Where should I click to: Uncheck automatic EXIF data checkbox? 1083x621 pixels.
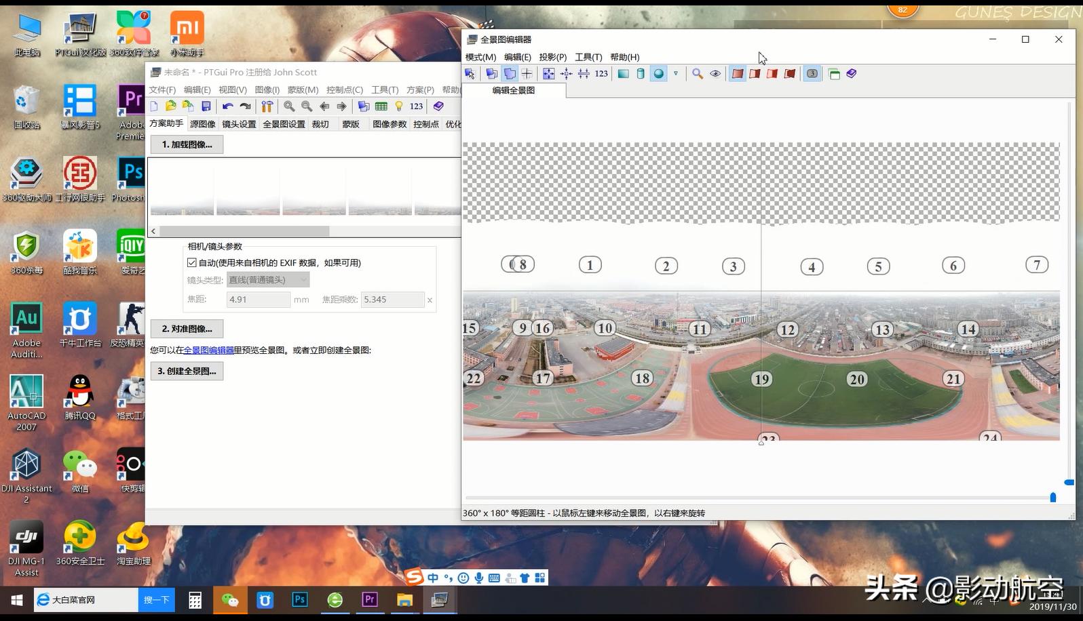point(192,262)
